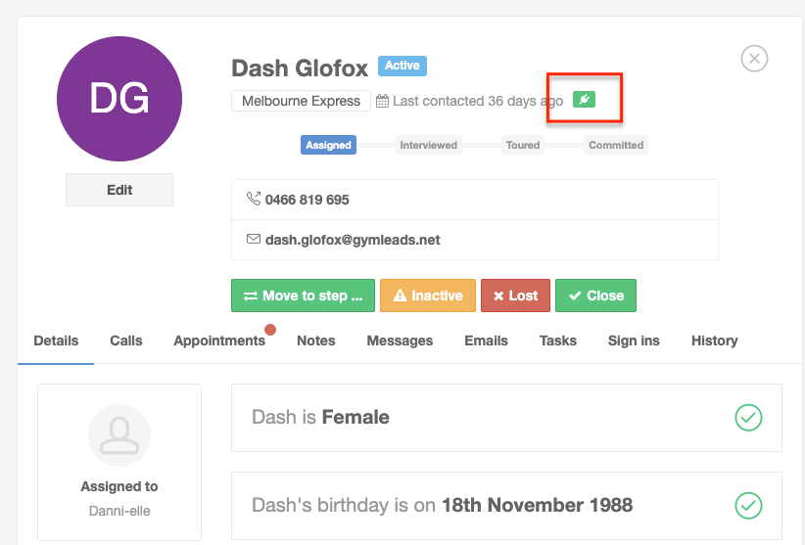Switch to the Calls tab
805x545 pixels.
[x=125, y=341]
